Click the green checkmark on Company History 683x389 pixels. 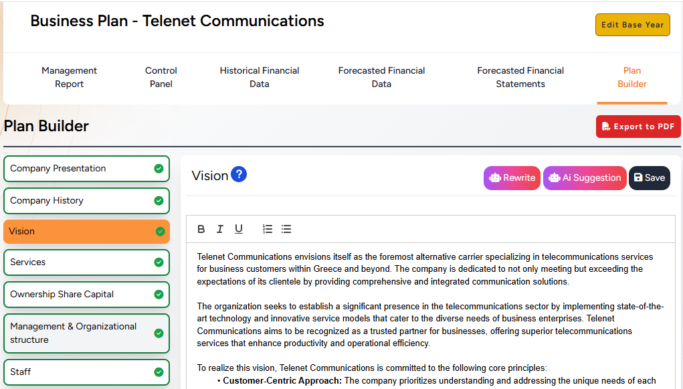point(159,201)
